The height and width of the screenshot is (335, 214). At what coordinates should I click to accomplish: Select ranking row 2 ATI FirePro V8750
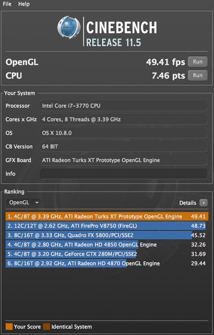107,226
